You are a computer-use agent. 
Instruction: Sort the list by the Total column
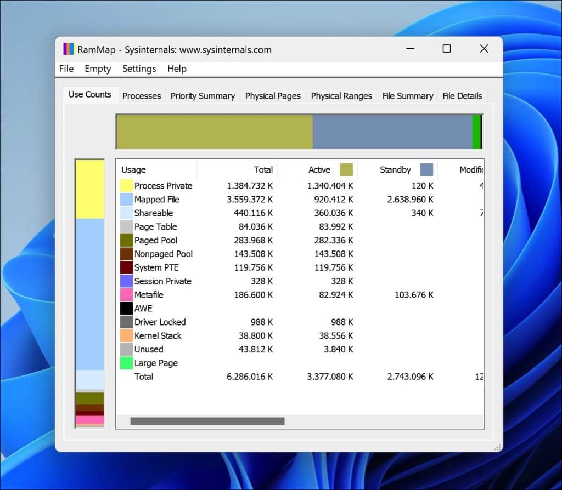[263, 169]
